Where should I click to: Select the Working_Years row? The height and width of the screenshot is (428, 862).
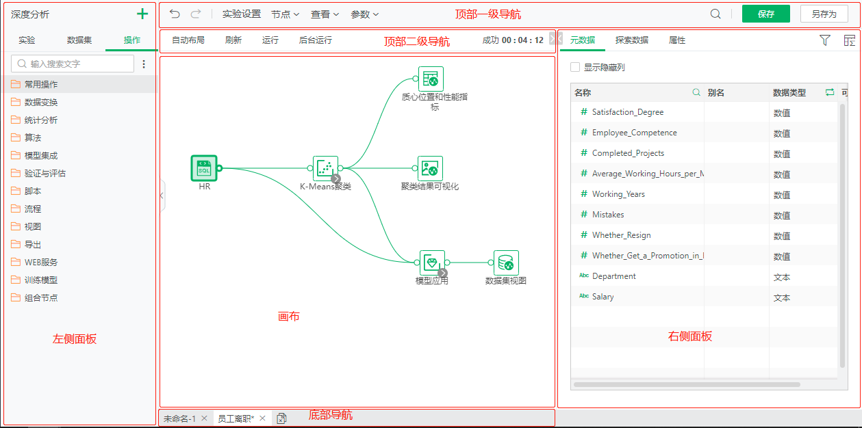[x=704, y=194]
